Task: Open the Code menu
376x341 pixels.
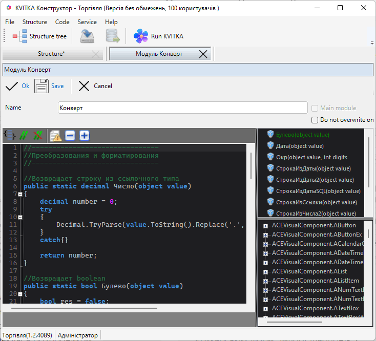Action: [x=62, y=22]
